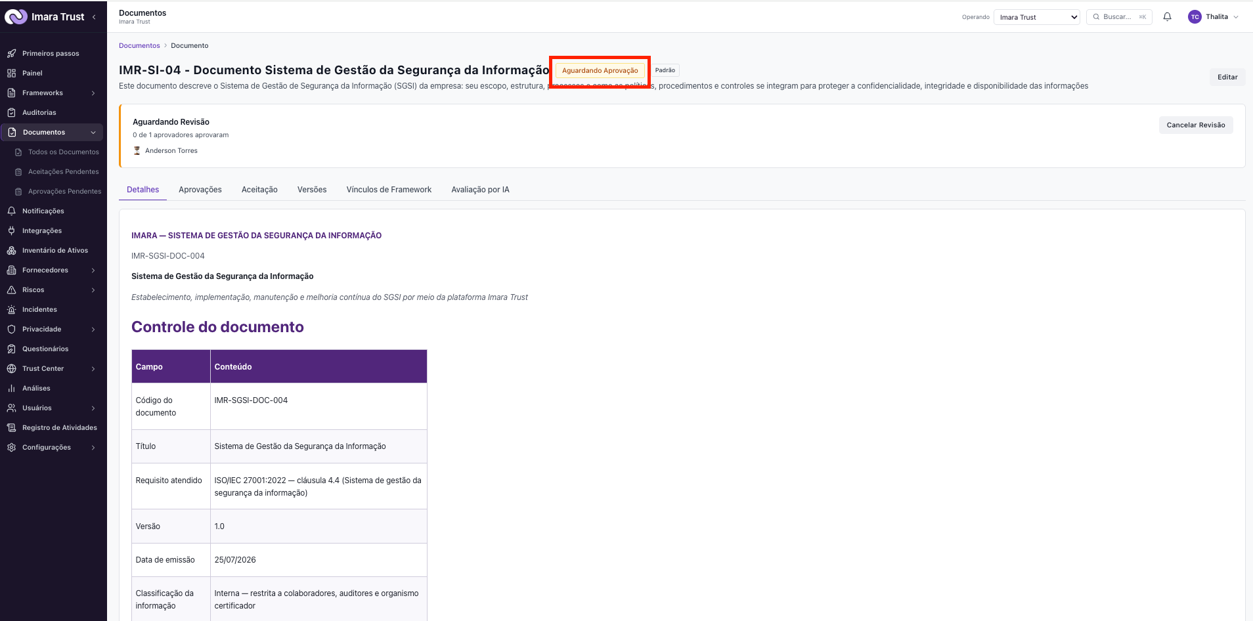1253x621 pixels.
Task: Expand the Frameworks menu chevron
Action: pos(93,93)
